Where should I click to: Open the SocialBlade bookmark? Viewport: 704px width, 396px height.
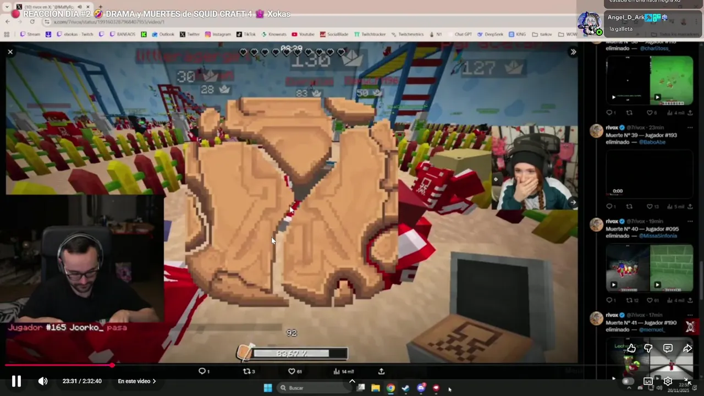[x=335, y=34]
